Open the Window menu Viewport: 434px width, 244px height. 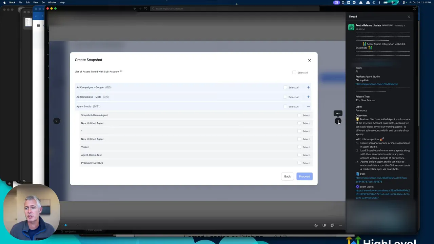[52, 2]
